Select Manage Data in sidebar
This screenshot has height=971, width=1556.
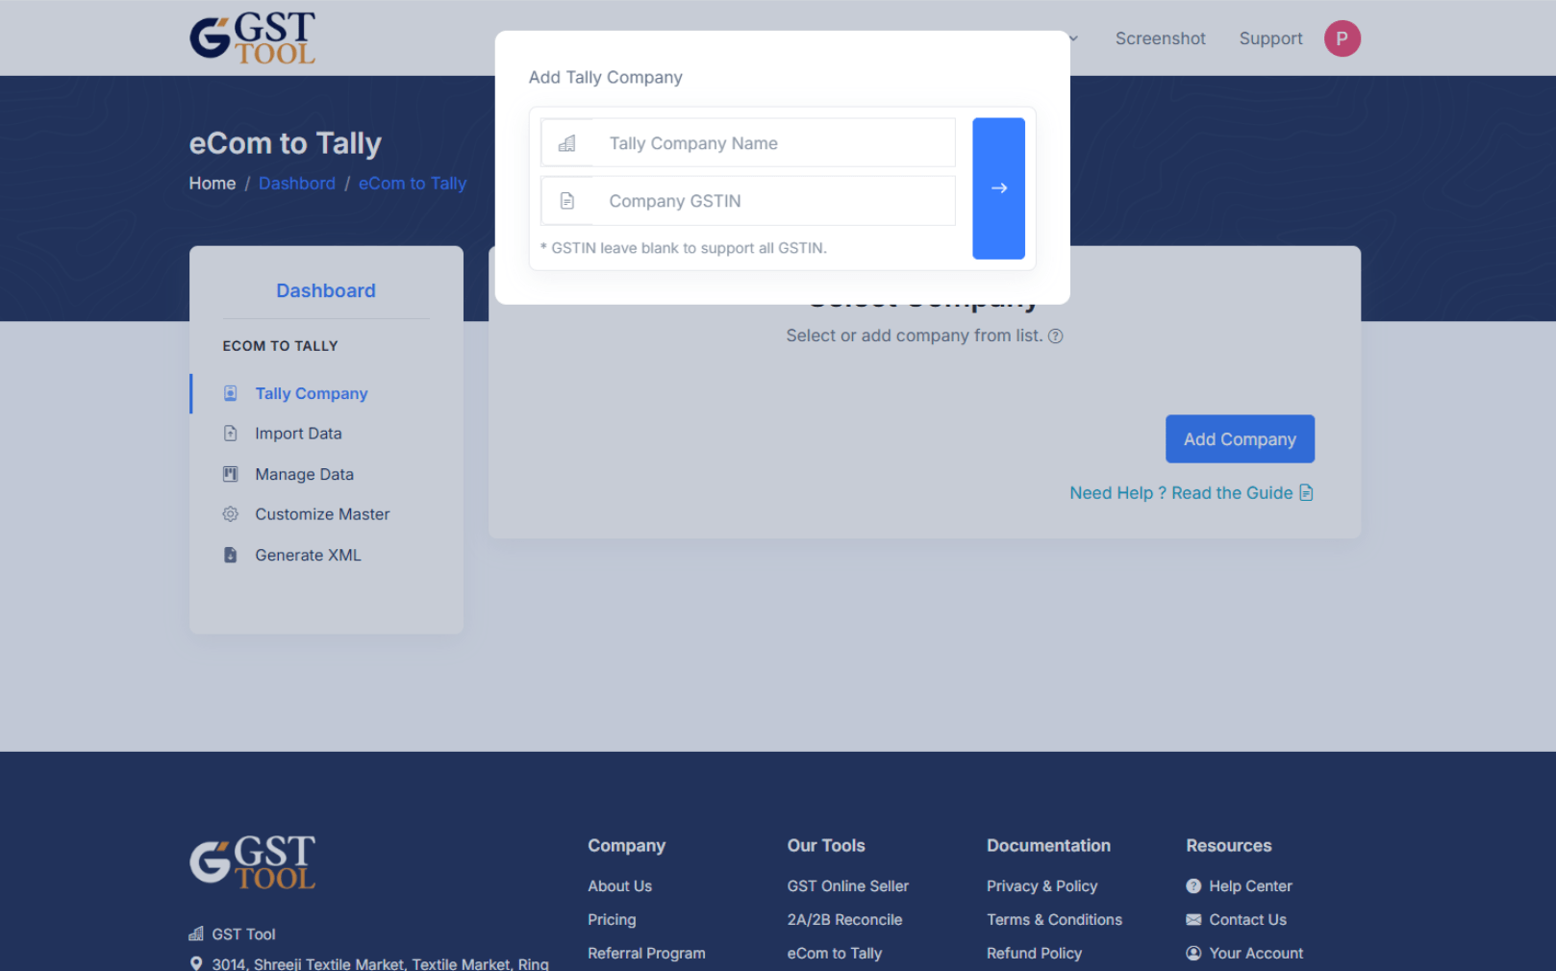click(304, 474)
